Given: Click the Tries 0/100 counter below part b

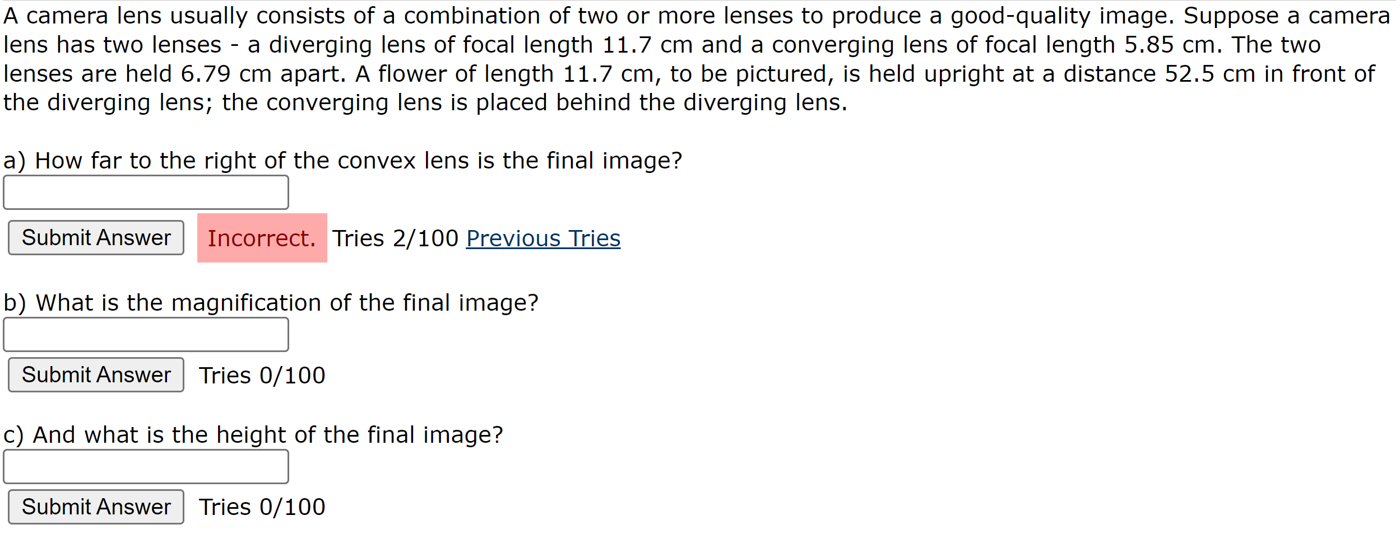Looking at the screenshot, I should click(x=261, y=375).
